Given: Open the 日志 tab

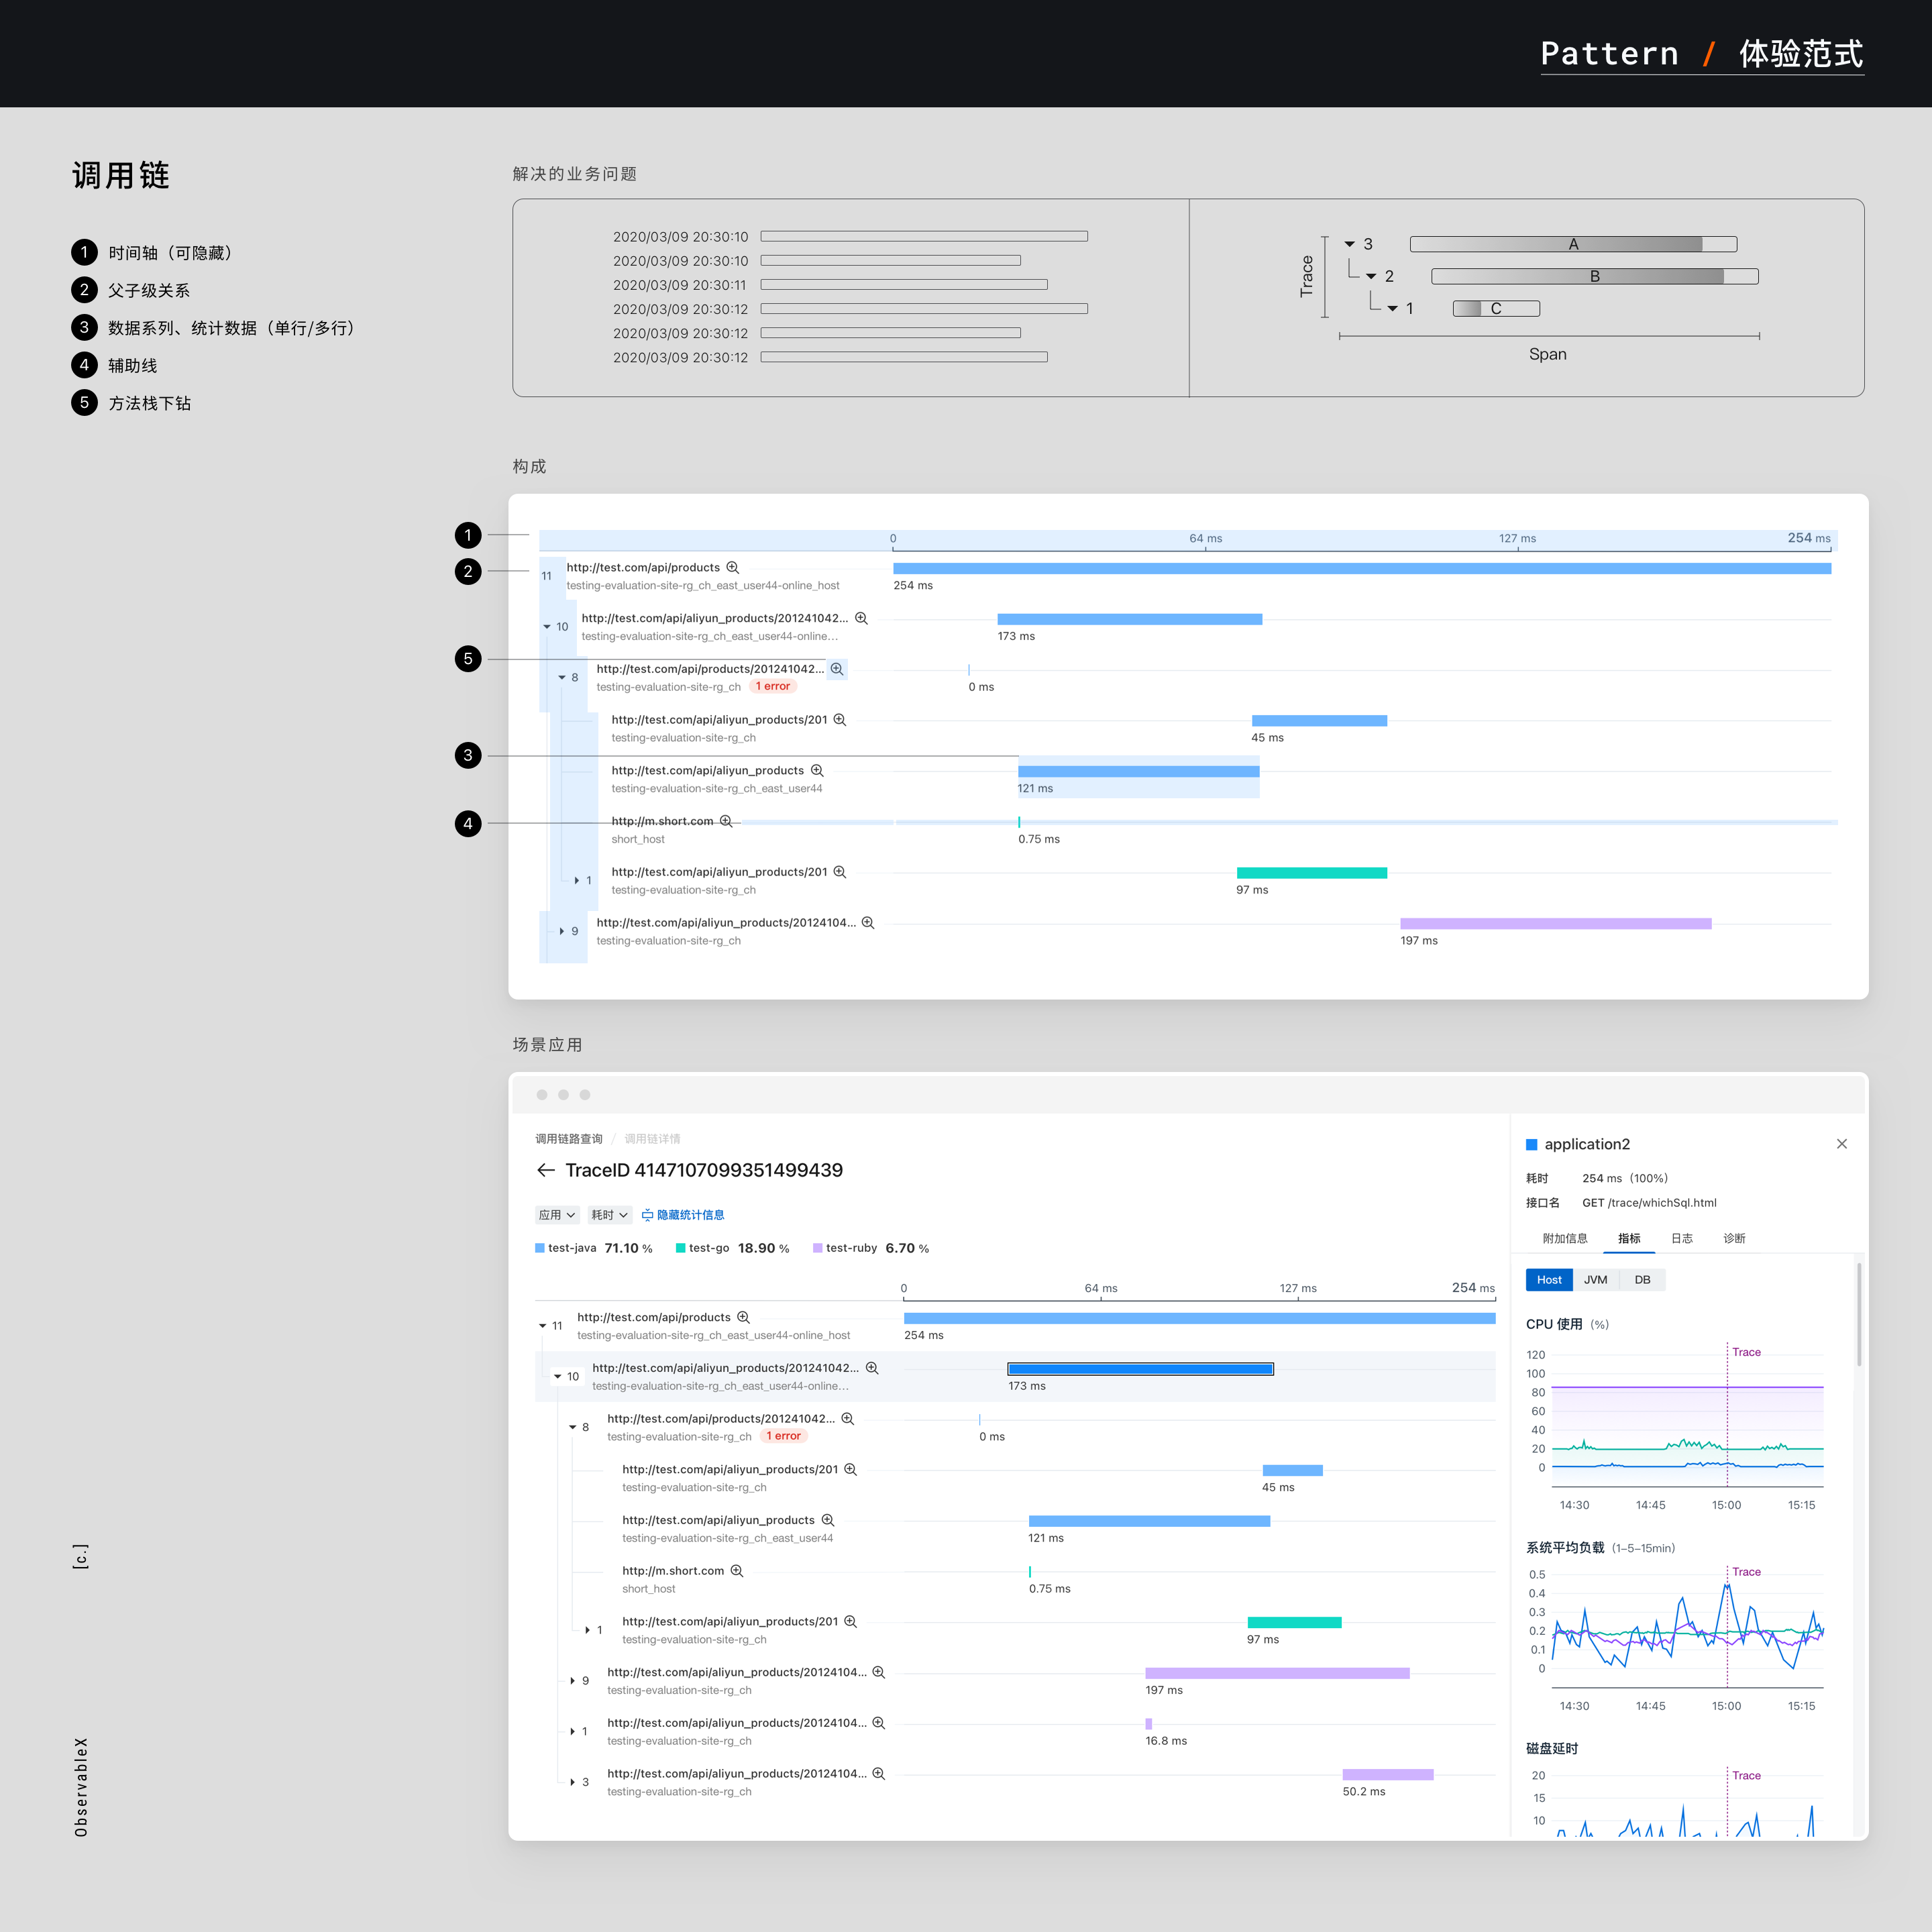Looking at the screenshot, I should [1682, 1238].
